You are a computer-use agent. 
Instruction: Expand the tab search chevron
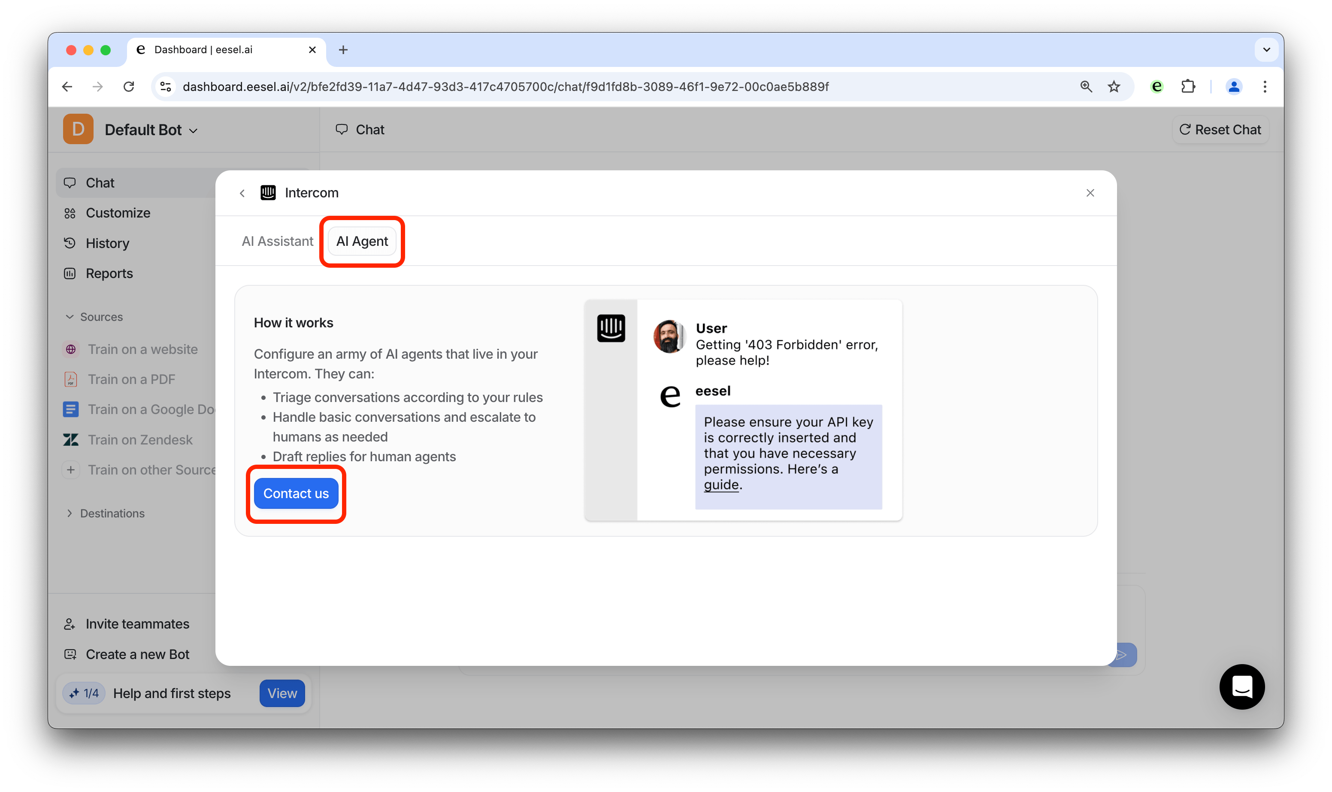[x=1266, y=50]
